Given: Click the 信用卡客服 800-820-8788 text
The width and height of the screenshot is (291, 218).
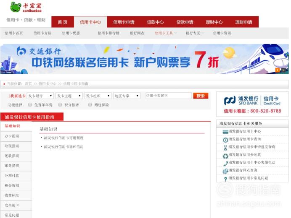Looking at the screenshot, I should pos(252,111).
